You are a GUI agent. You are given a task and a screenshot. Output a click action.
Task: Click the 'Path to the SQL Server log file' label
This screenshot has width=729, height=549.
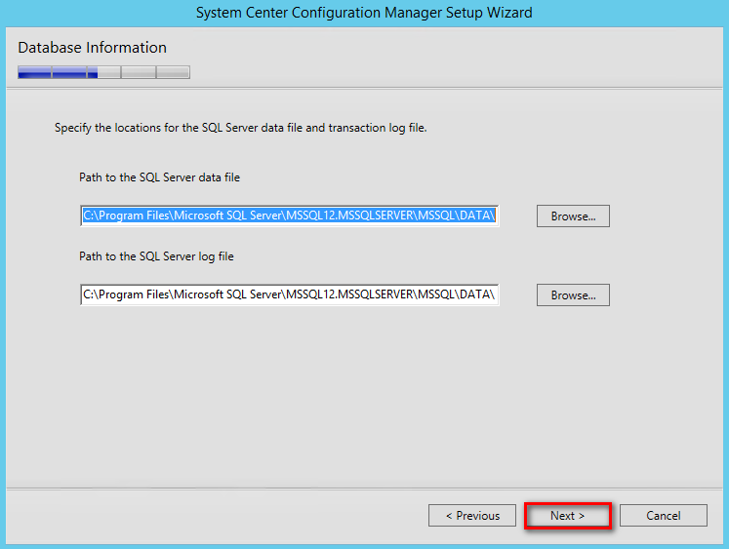point(156,256)
